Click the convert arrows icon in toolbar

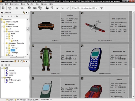22,8
